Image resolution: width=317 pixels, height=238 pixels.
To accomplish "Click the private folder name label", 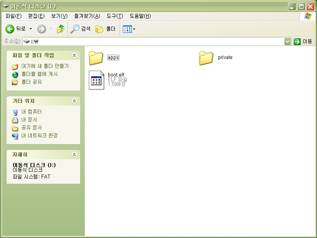I will click(x=225, y=58).
